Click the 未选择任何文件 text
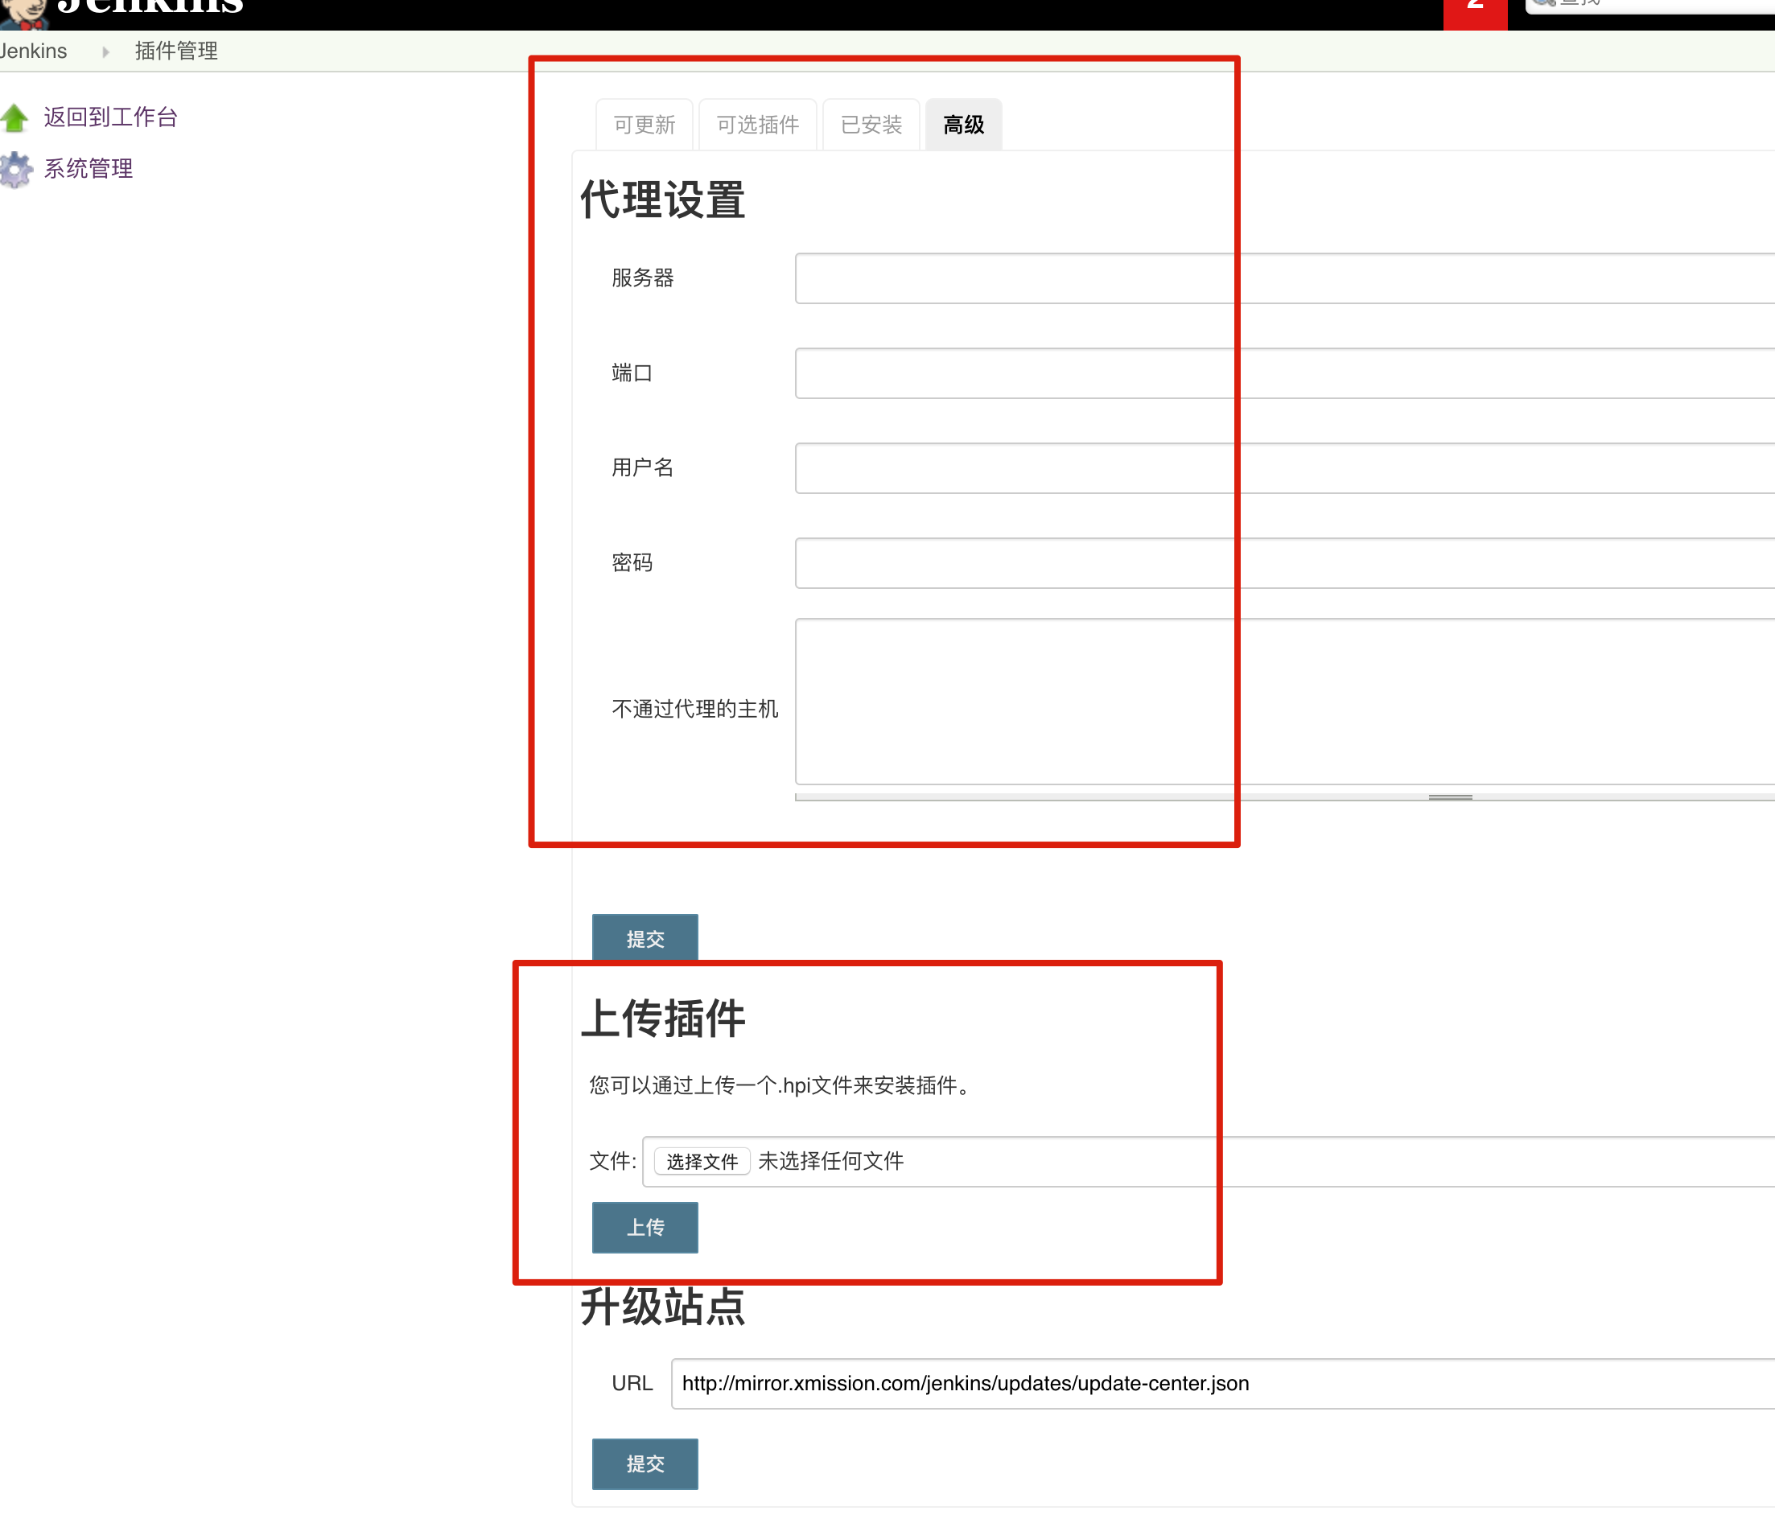 [831, 1162]
